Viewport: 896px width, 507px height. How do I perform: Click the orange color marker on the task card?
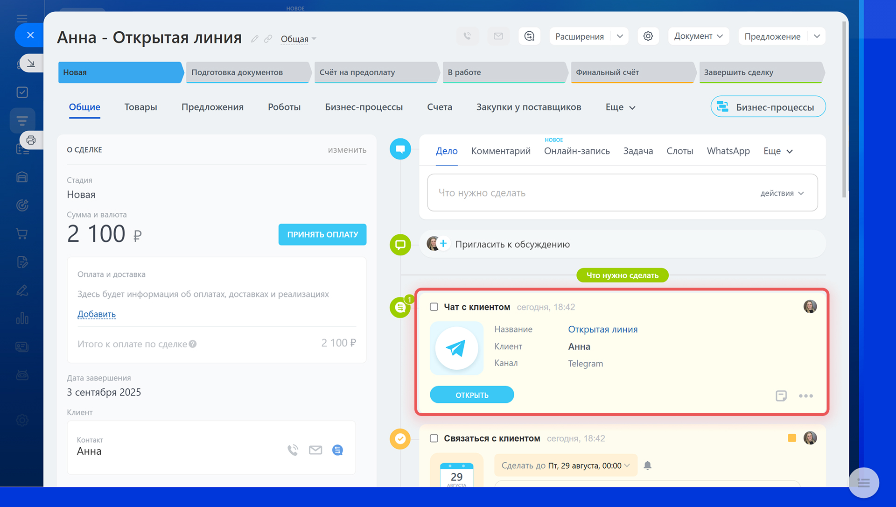pyautogui.click(x=791, y=438)
